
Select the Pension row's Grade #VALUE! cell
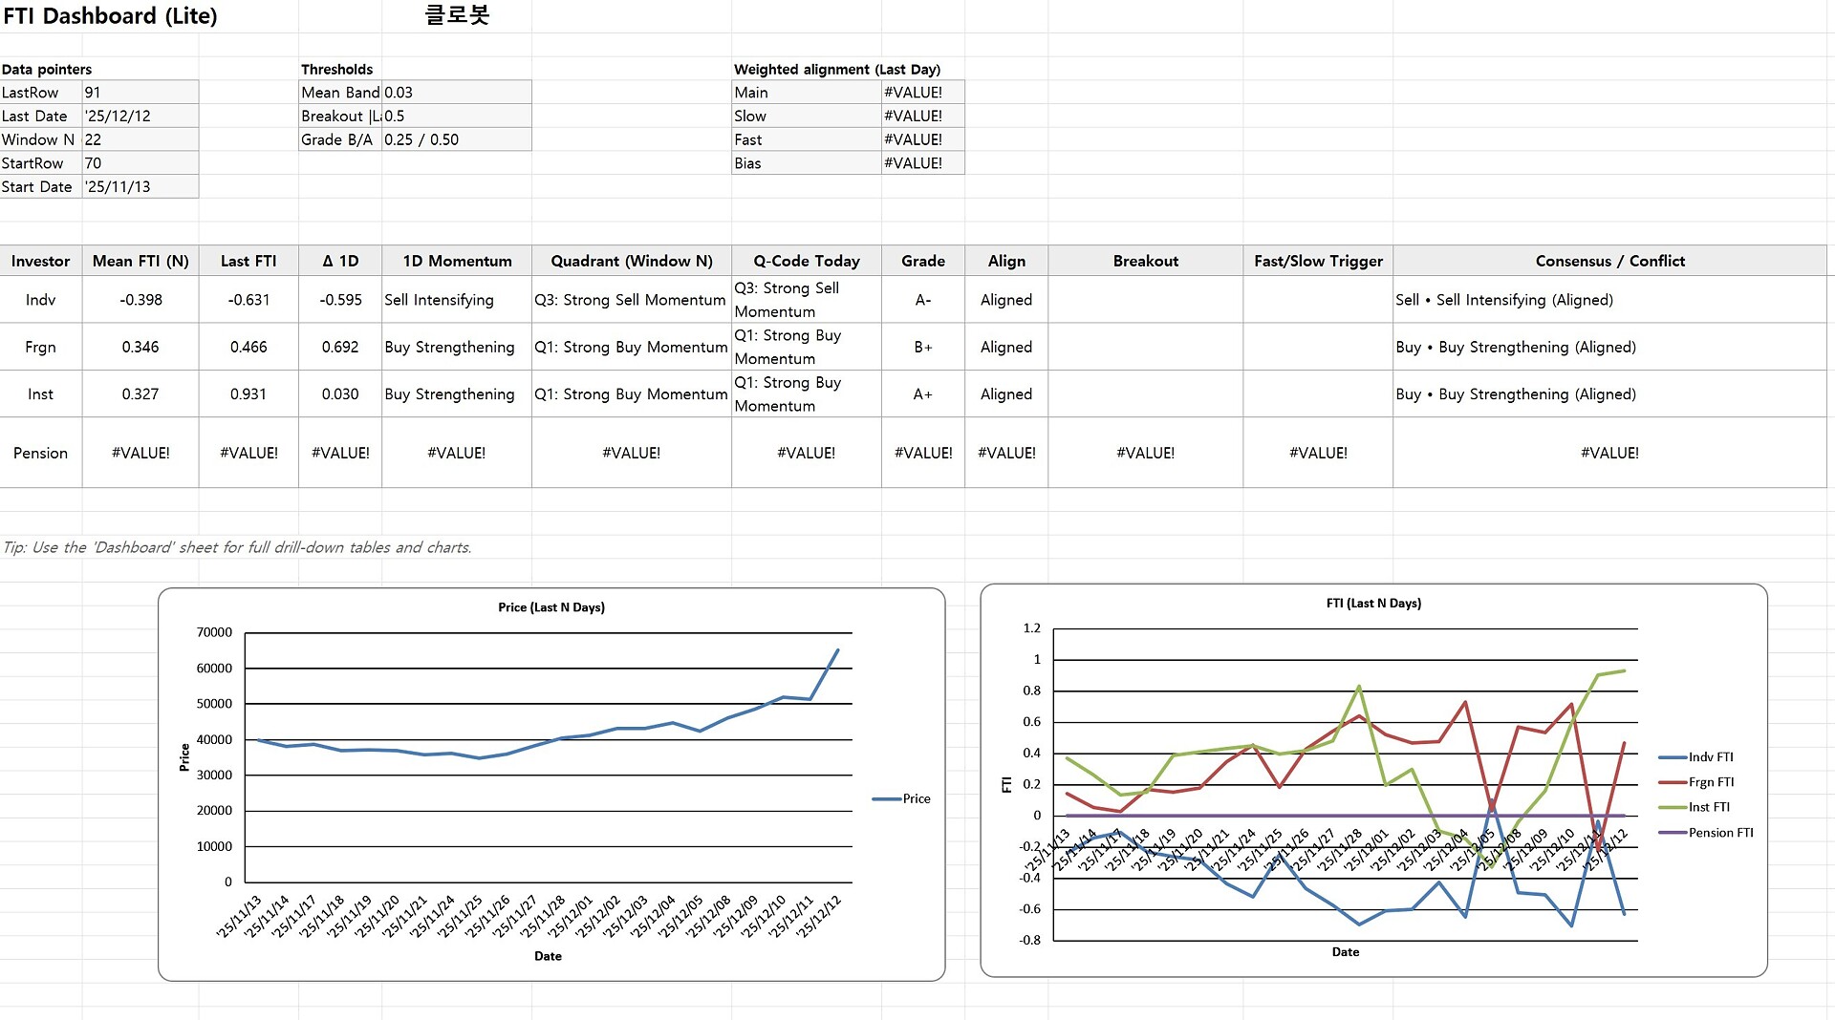[x=923, y=453]
